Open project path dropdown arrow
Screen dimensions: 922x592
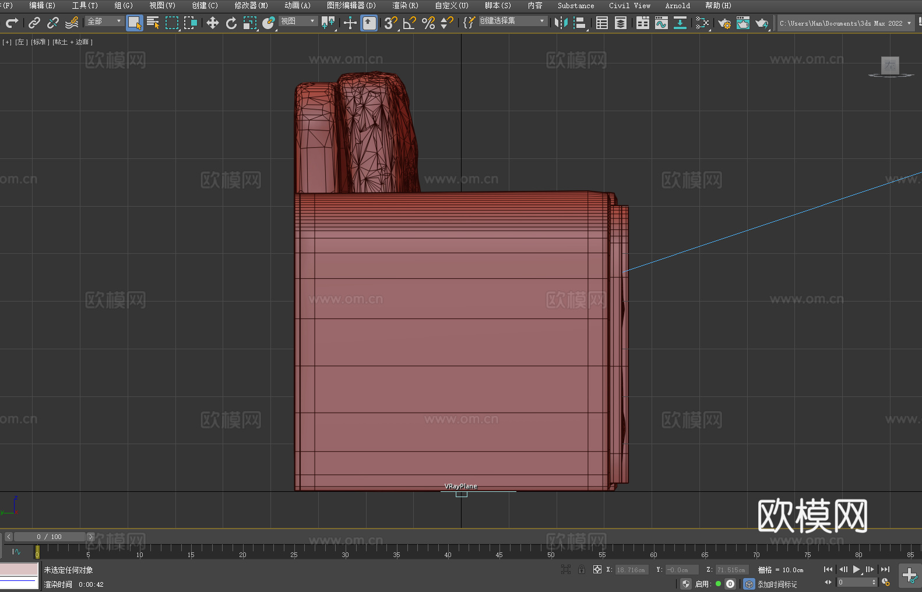pyautogui.click(x=909, y=23)
